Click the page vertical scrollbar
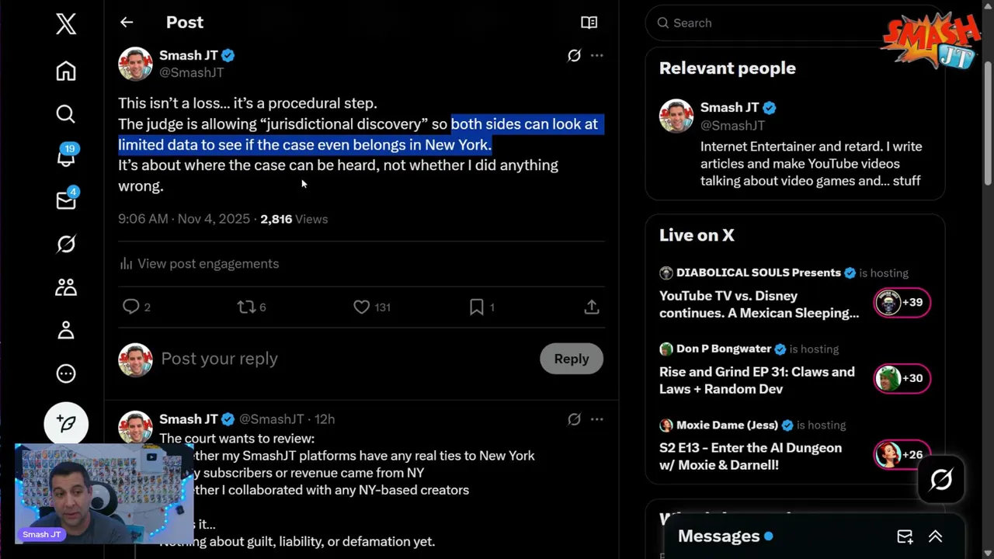This screenshot has height=559, width=994. pyautogui.click(x=988, y=116)
